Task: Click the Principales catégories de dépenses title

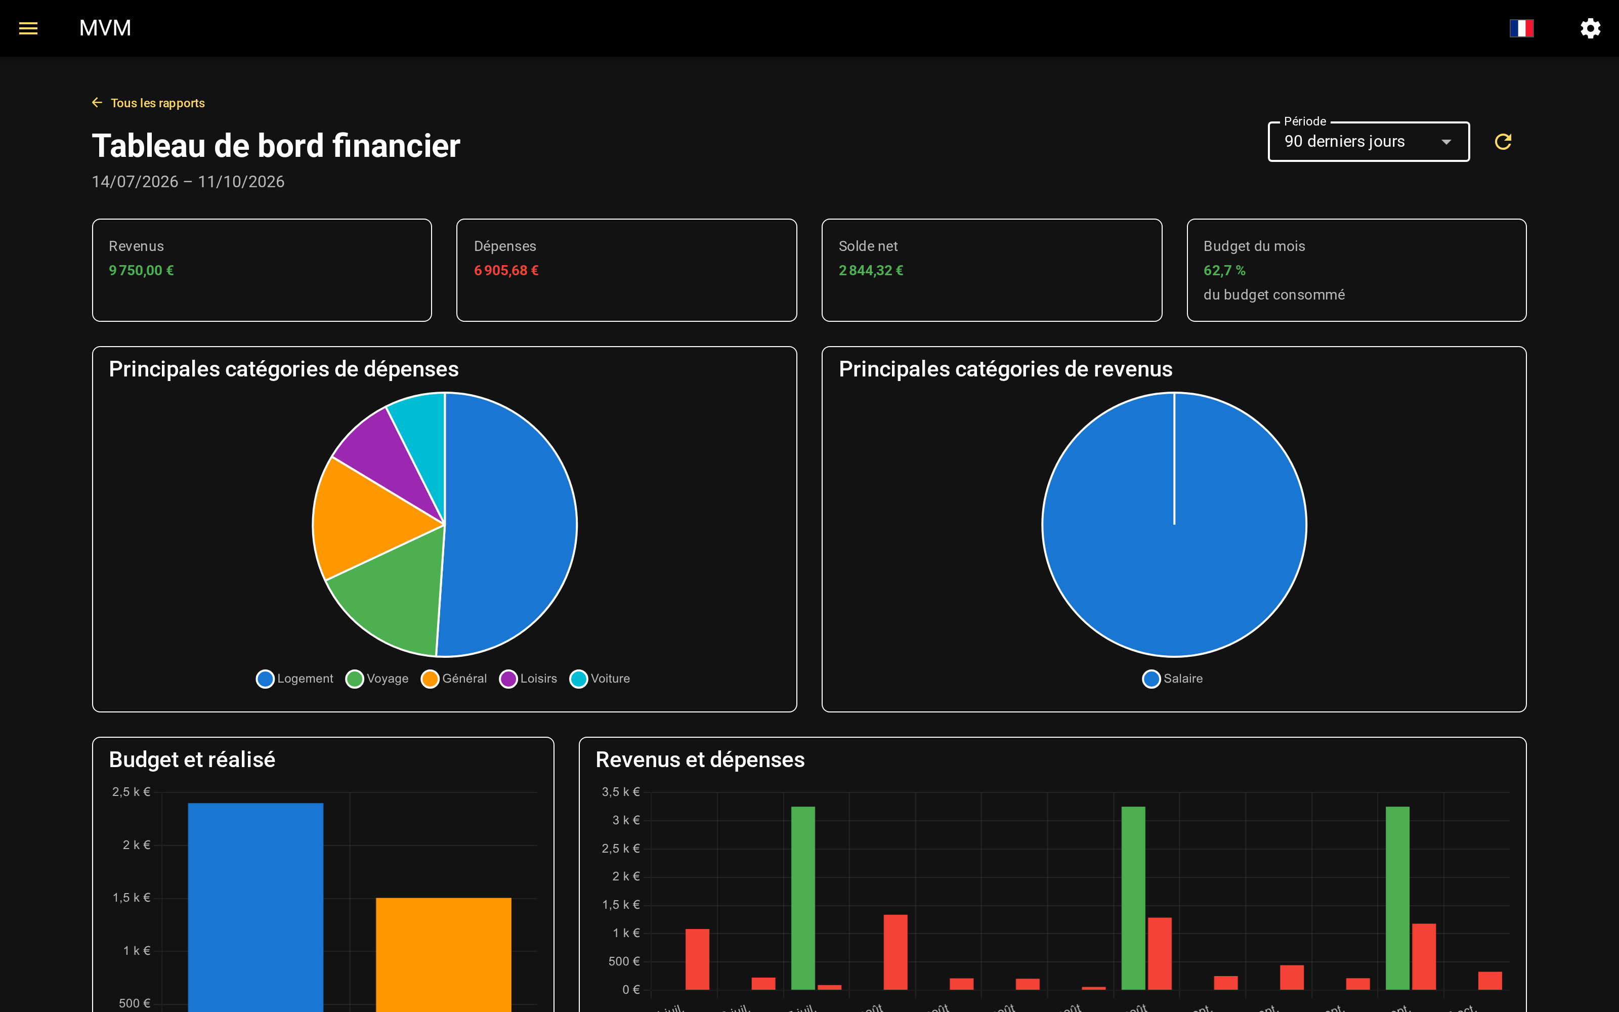Action: coord(284,369)
